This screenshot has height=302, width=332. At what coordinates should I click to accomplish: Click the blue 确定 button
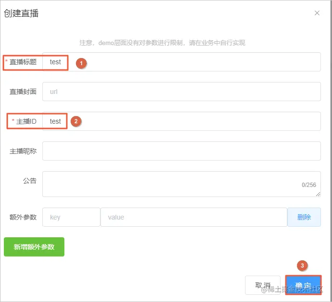[x=303, y=285]
